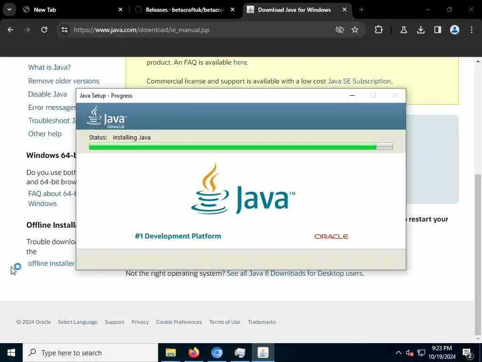Show hidden system tray icons
Screen dimensions: 482x362
[398, 353]
